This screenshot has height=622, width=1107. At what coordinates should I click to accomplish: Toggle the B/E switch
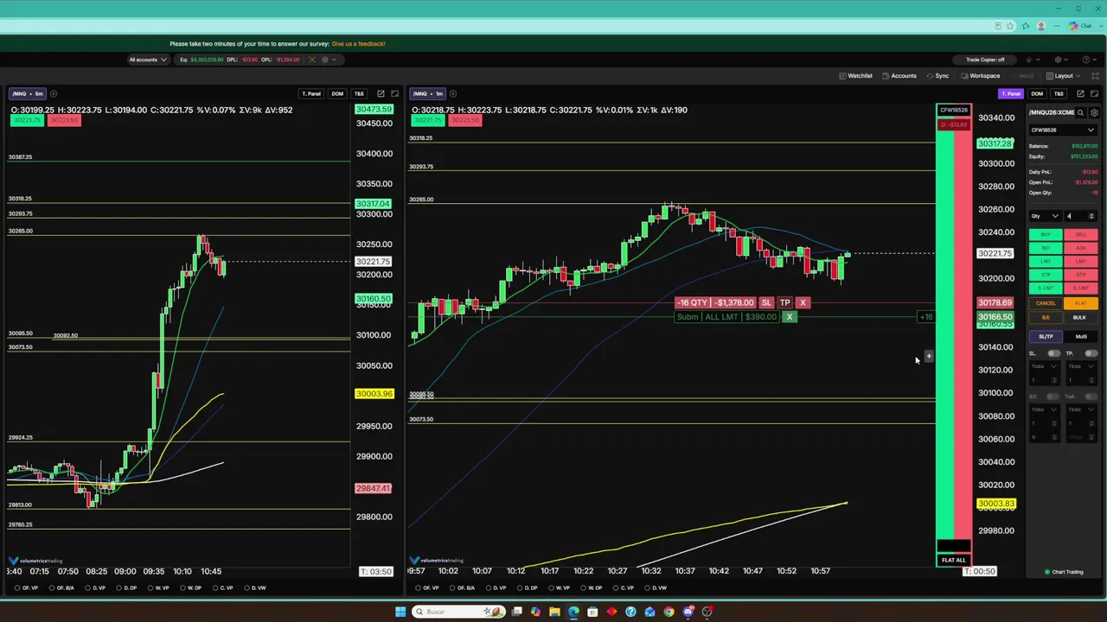coord(1053,397)
